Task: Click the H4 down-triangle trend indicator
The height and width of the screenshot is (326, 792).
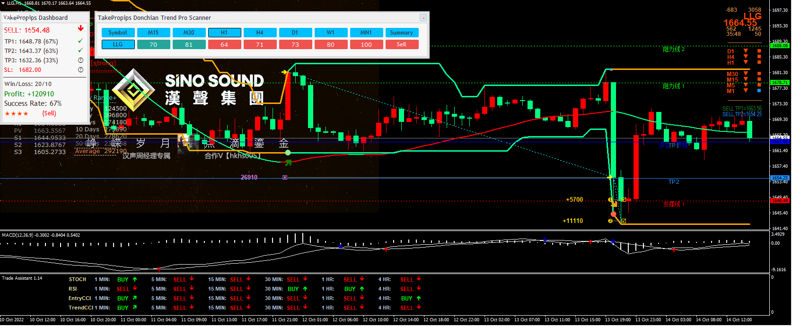Action: pos(746,57)
